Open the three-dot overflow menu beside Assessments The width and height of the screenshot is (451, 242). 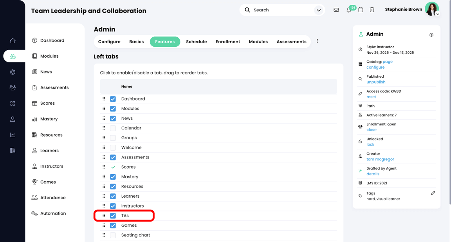pyautogui.click(x=317, y=41)
